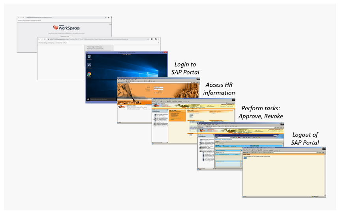Open Favorites menu in SAP login window
Viewport: 340px width, 213px height.
(x=129, y=80)
